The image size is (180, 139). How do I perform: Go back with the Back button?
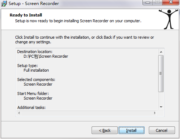tap(104, 130)
